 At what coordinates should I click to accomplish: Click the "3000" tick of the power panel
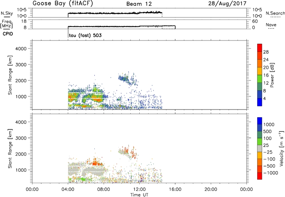click(21, 65)
